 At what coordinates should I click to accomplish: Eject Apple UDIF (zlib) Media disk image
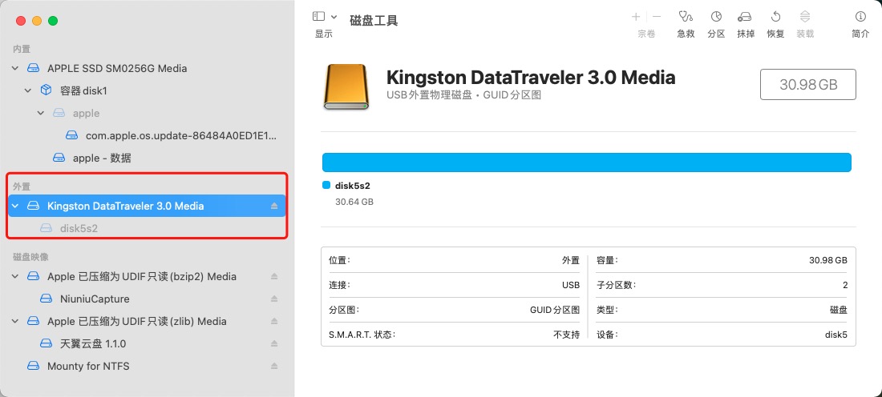coord(274,321)
